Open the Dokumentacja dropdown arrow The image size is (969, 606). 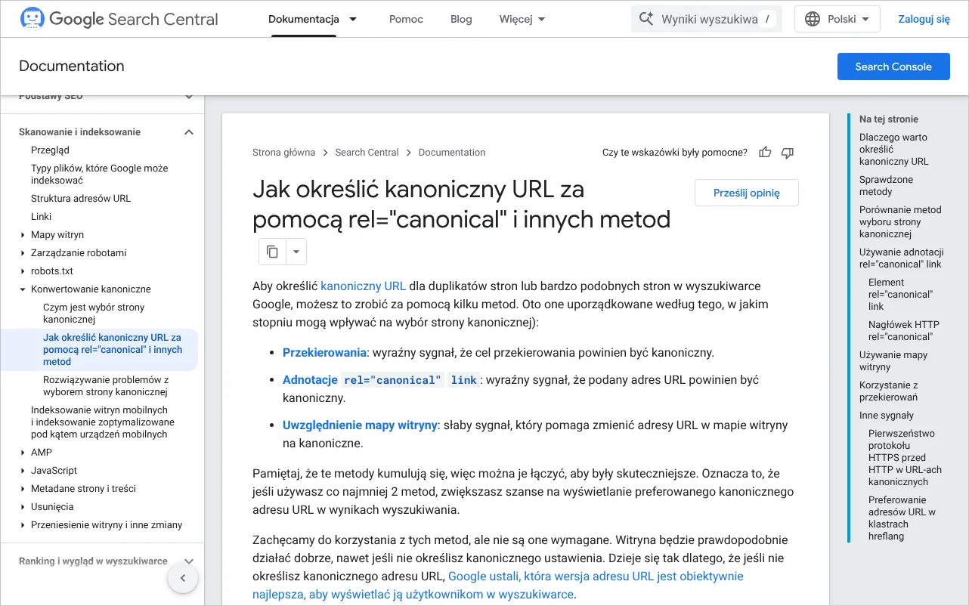[353, 19]
